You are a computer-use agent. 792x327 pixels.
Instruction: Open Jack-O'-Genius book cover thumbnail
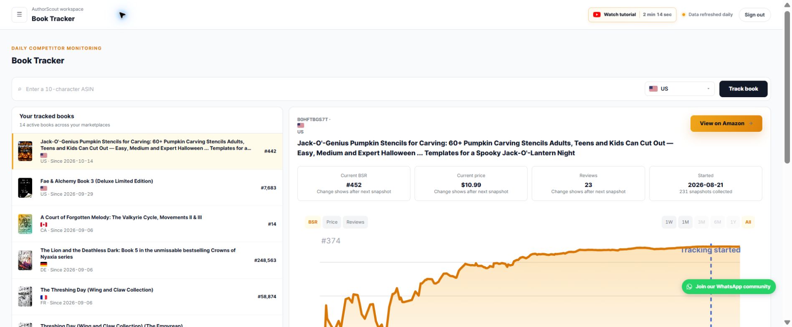pyautogui.click(x=25, y=151)
